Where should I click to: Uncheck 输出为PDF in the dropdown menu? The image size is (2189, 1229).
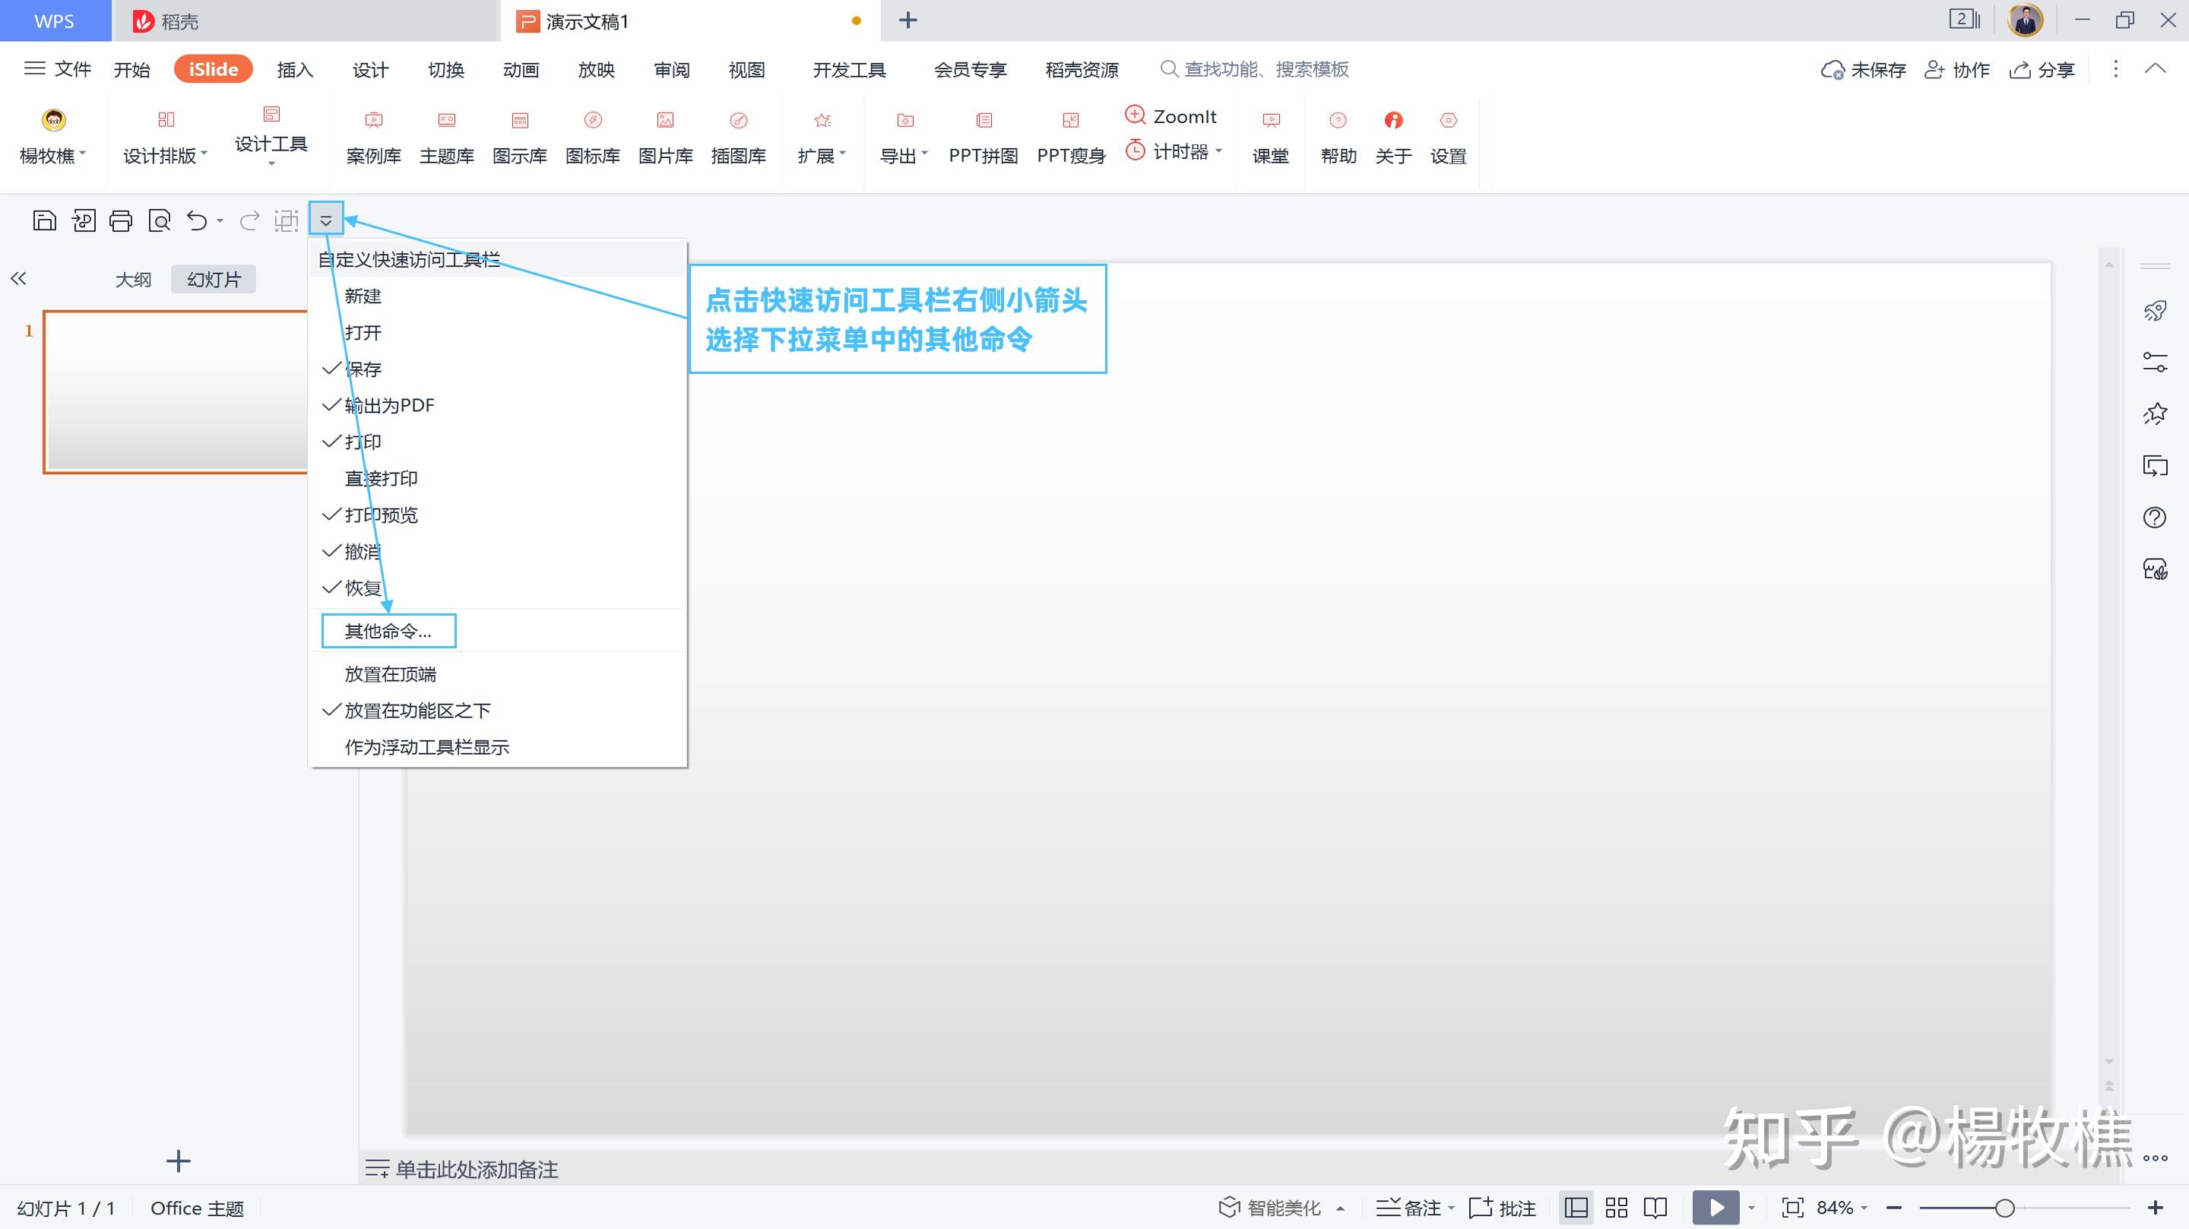(388, 405)
